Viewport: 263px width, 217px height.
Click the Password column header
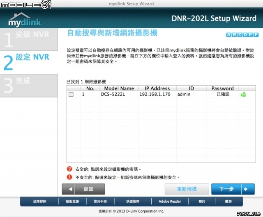223,88
